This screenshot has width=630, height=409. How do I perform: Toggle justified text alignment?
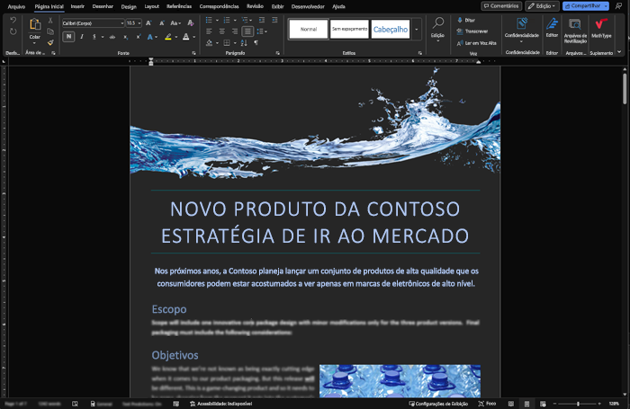(247, 31)
